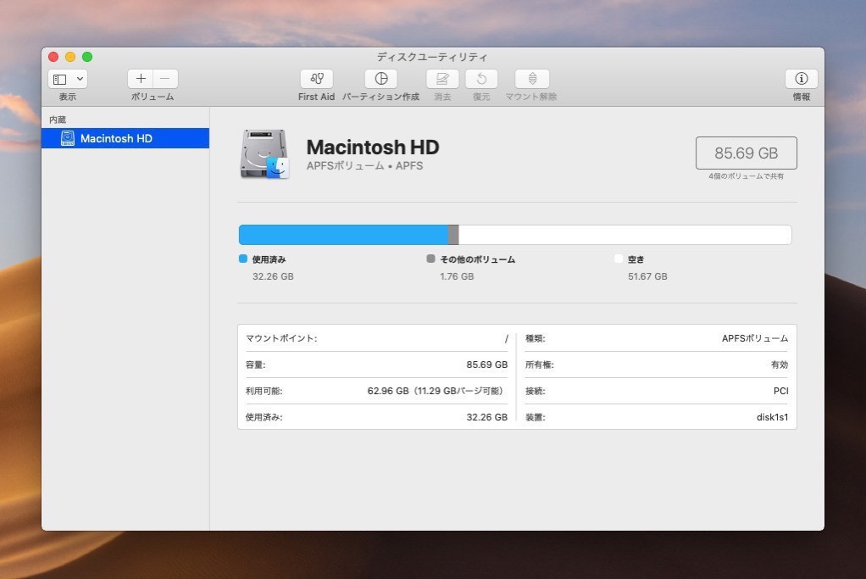This screenshot has width=866, height=579.
Task: Click the 85.69 GB capacity box
Action: (x=746, y=153)
